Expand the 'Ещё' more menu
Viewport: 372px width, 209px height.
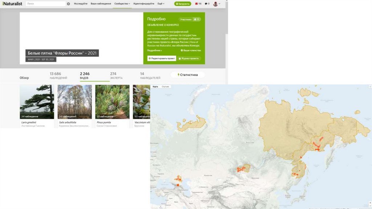tap(161, 4)
